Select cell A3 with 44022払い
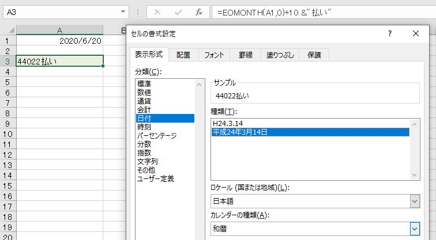This screenshot has width=436, height=240. (59, 61)
